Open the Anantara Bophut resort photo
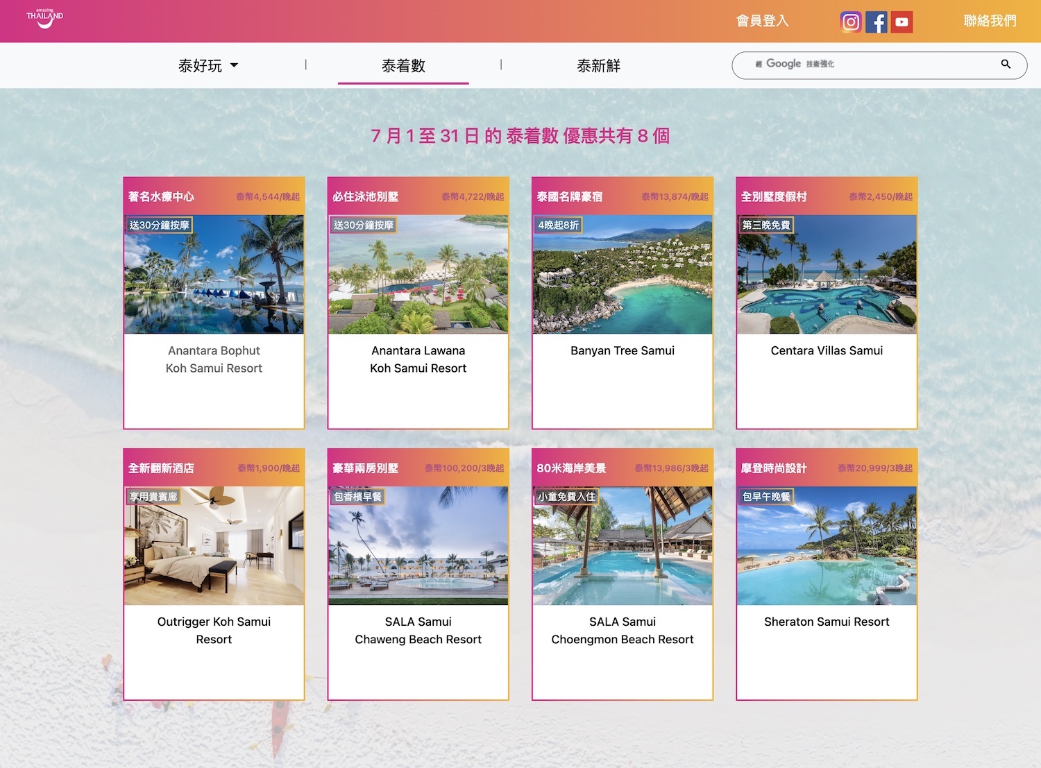 click(214, 274)
